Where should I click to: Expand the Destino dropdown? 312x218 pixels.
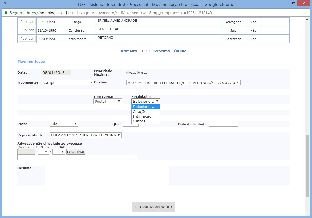(183, 83)
